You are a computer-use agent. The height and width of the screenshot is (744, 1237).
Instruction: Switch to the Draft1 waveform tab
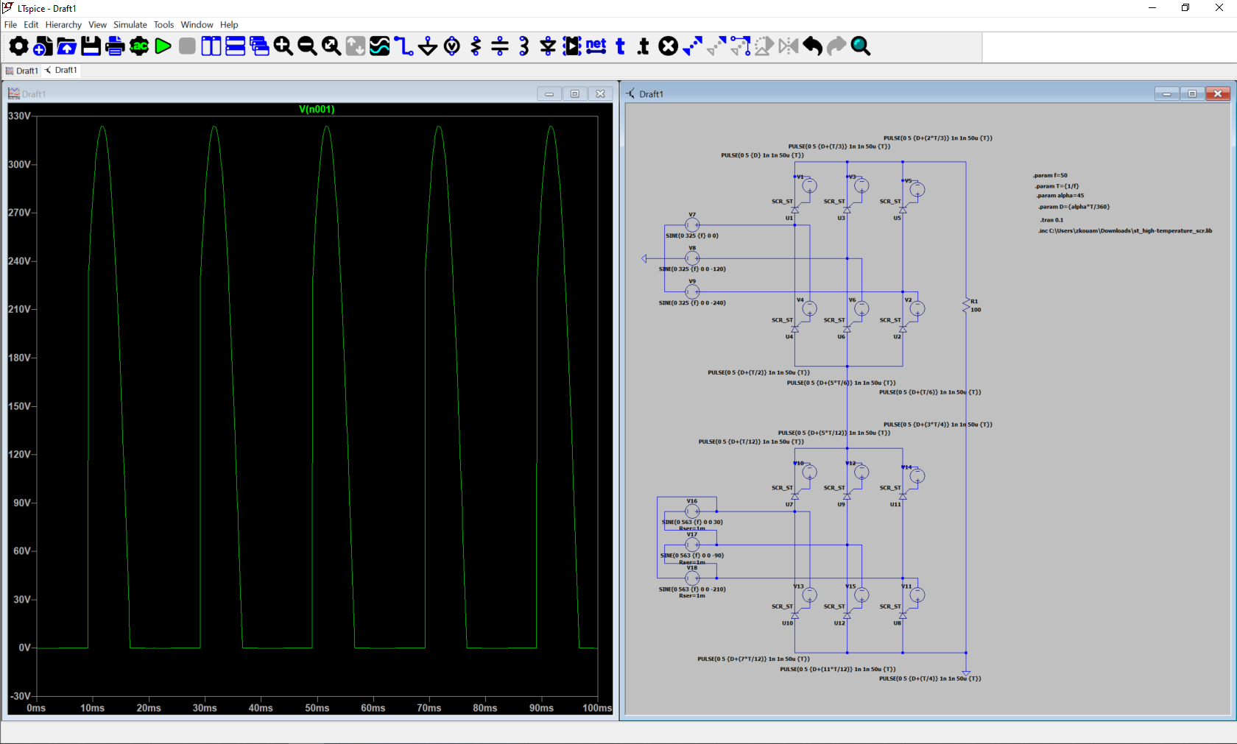(x=22, y=71)
